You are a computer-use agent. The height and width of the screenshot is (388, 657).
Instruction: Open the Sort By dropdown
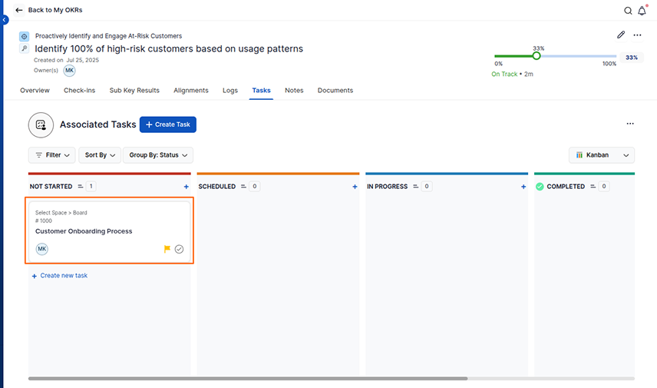click(100, 155)
